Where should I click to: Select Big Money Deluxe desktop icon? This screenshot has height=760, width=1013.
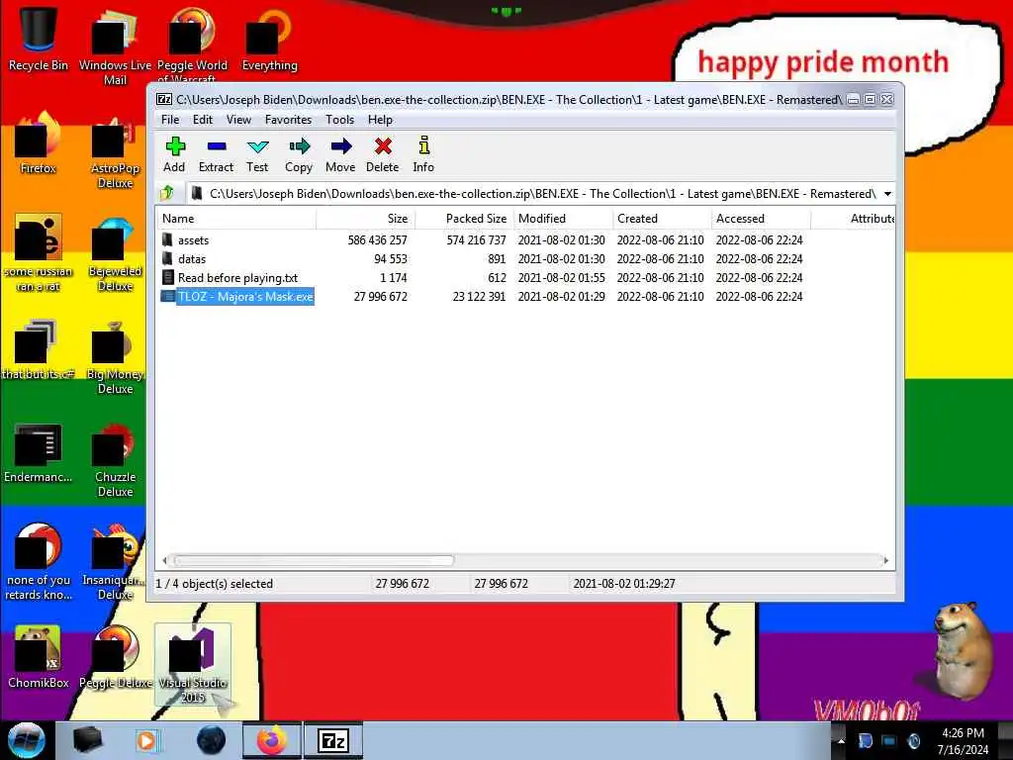(x=115, y=356)
